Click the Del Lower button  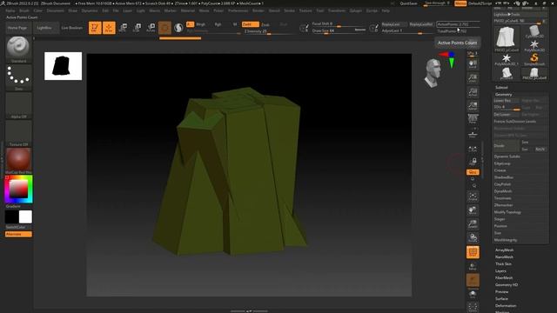tap(507, 115)
